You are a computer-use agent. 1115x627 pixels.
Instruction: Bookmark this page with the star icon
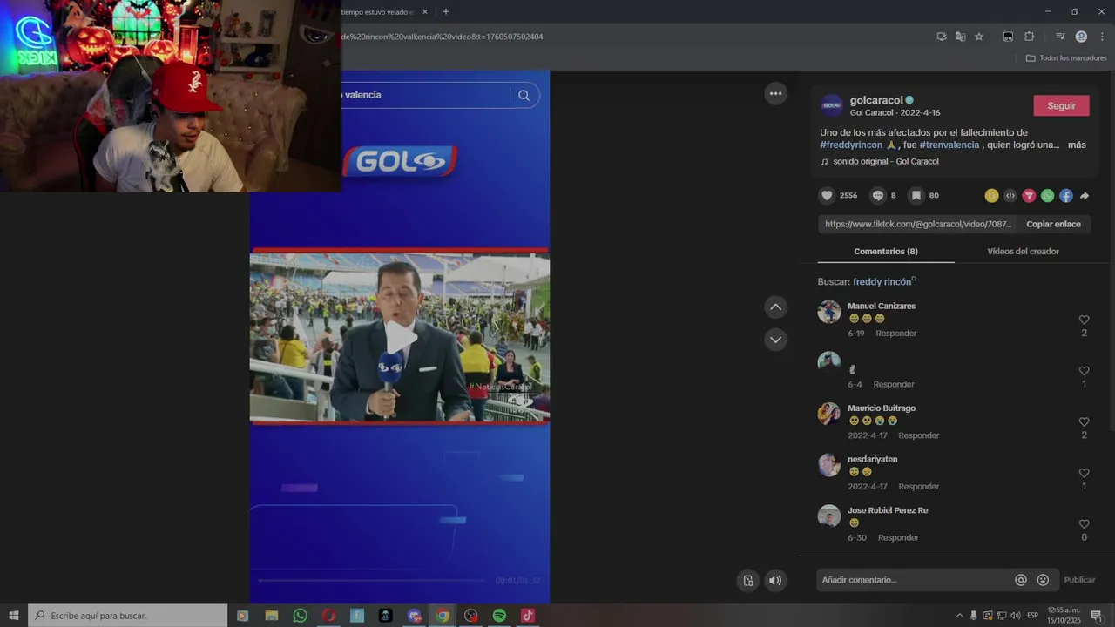[x=979, y=37]
